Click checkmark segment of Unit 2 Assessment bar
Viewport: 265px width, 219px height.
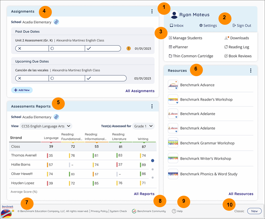(x=103, y=48)
